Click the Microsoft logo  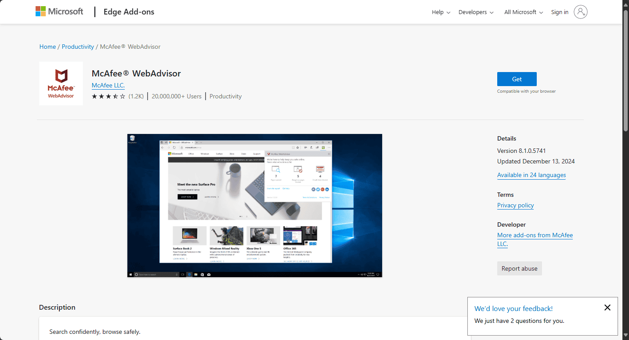click(x=59, y=12)
